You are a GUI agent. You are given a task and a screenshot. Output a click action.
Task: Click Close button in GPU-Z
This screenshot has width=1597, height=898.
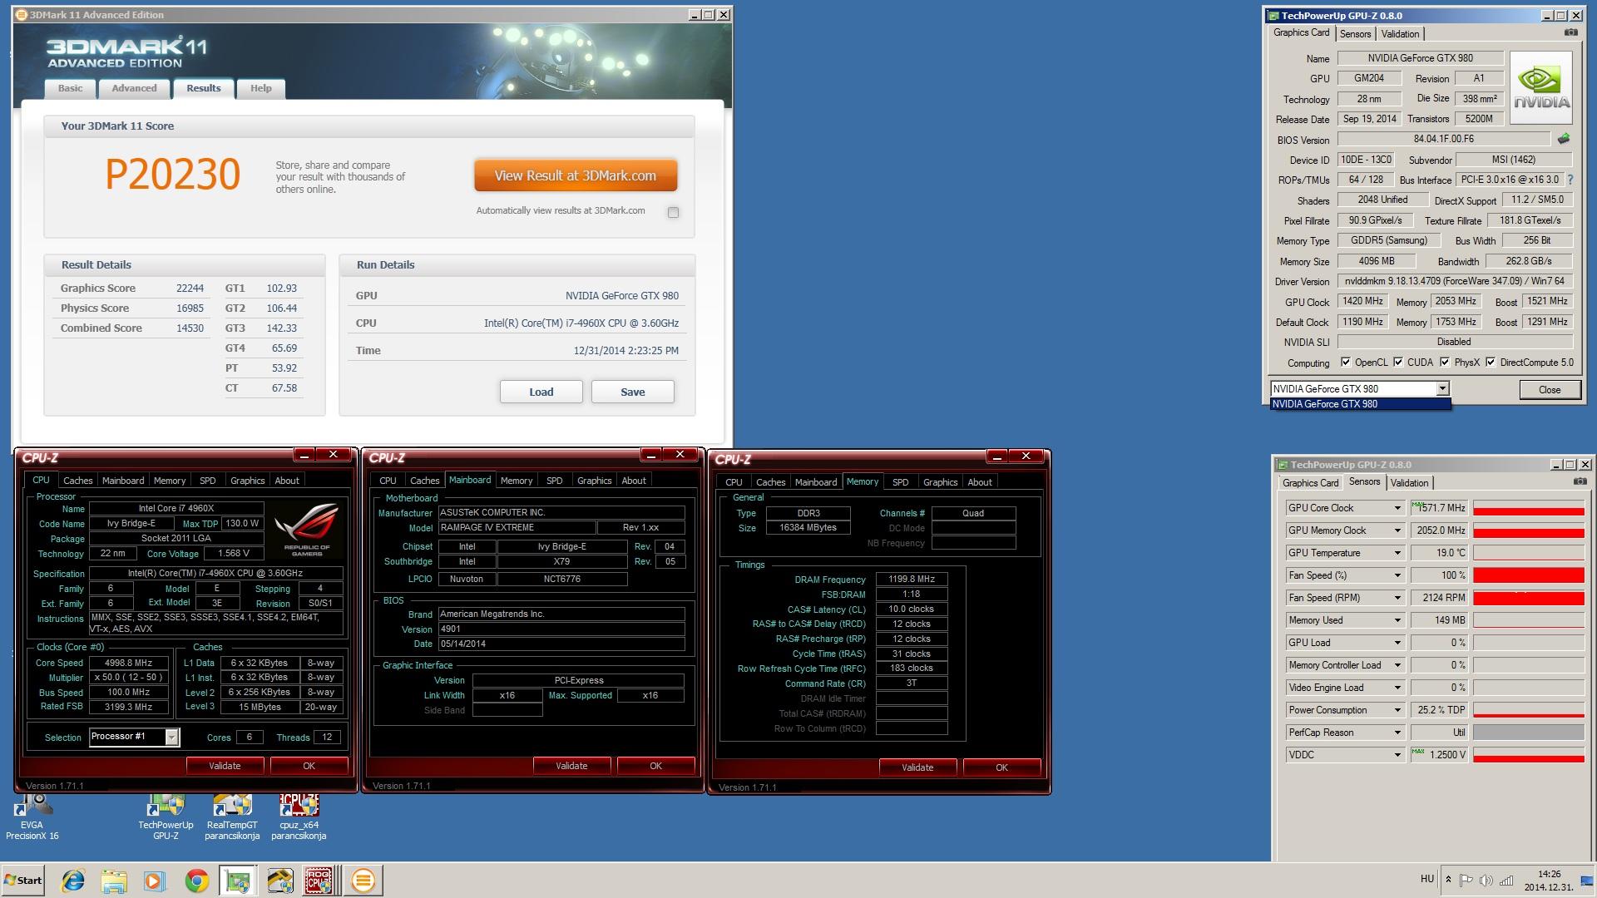pyautogui.click(x=1549, y=389)
